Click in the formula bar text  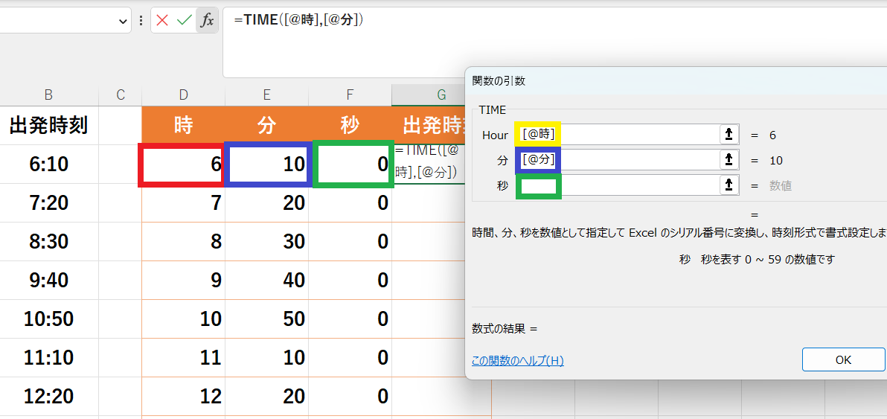coord(298,20)
